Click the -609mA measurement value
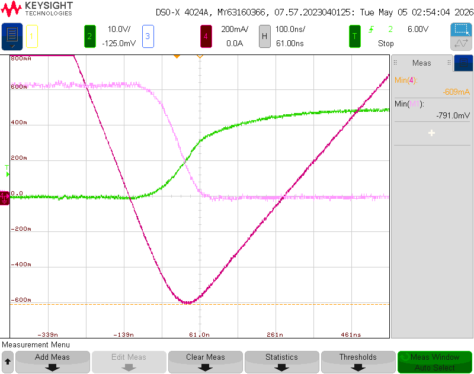This screenshot has height=374, width=474. click(456, 92)
